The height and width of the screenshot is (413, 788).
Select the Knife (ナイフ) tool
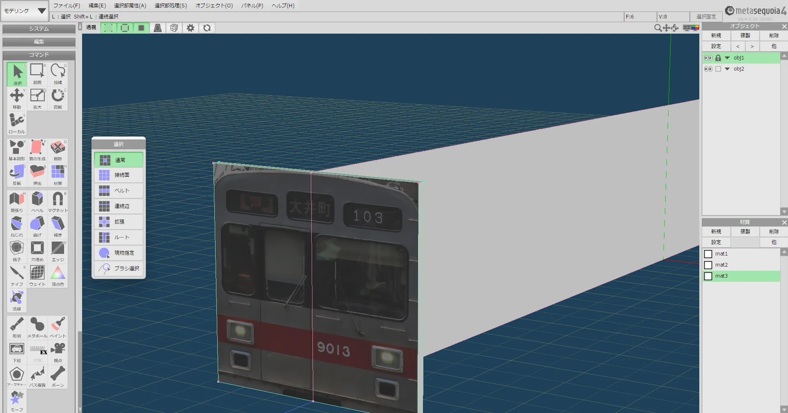pyautogui.click(x=17, y=275)
